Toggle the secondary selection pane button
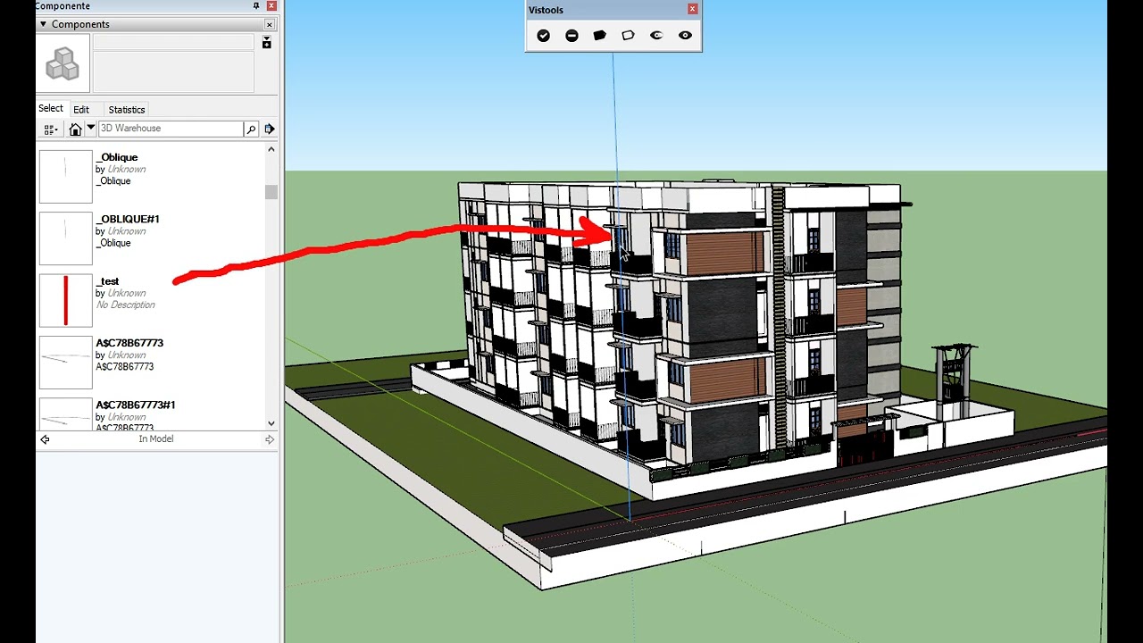Screen dimensions: 1143x643 pyautogui.click(x=266, y=43)
